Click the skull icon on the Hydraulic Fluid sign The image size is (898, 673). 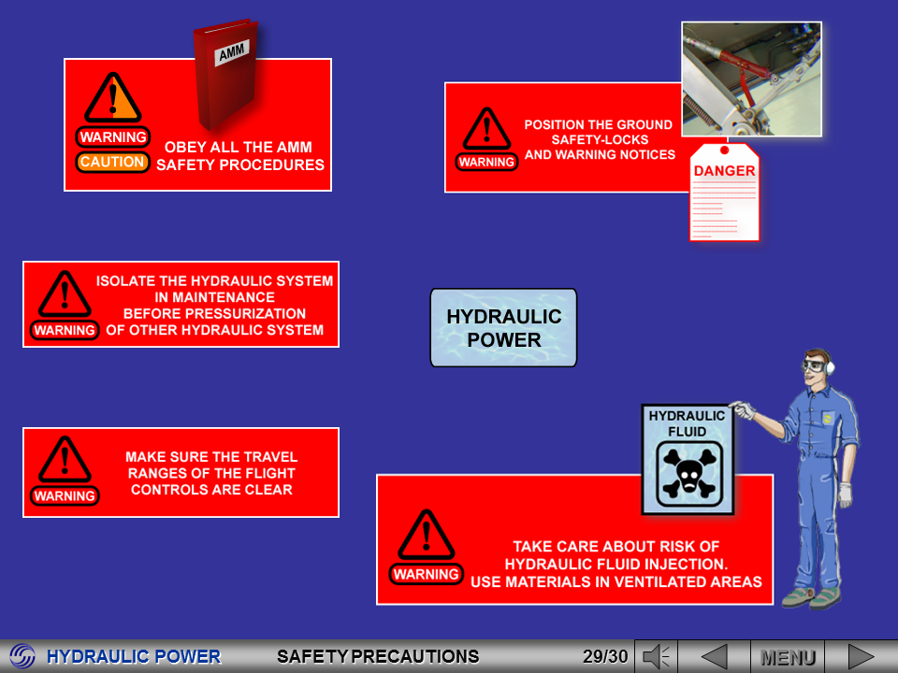tap(688, 474)
